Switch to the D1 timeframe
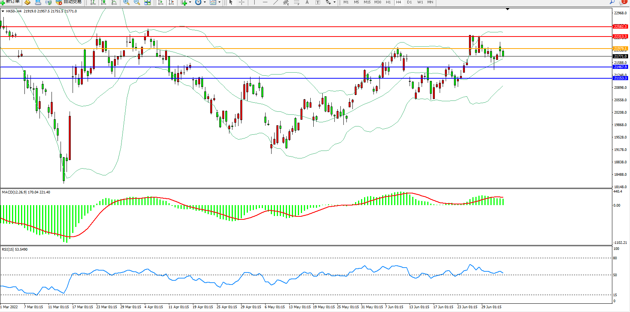 tap(409, 2)
